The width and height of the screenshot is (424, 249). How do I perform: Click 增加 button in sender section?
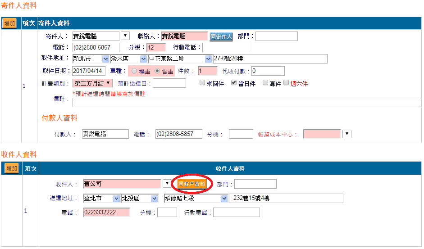(9, 23)
